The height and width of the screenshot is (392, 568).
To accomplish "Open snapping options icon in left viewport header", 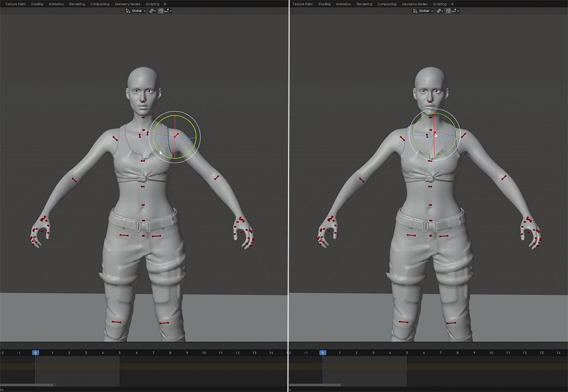I will (x=169, y=11).
